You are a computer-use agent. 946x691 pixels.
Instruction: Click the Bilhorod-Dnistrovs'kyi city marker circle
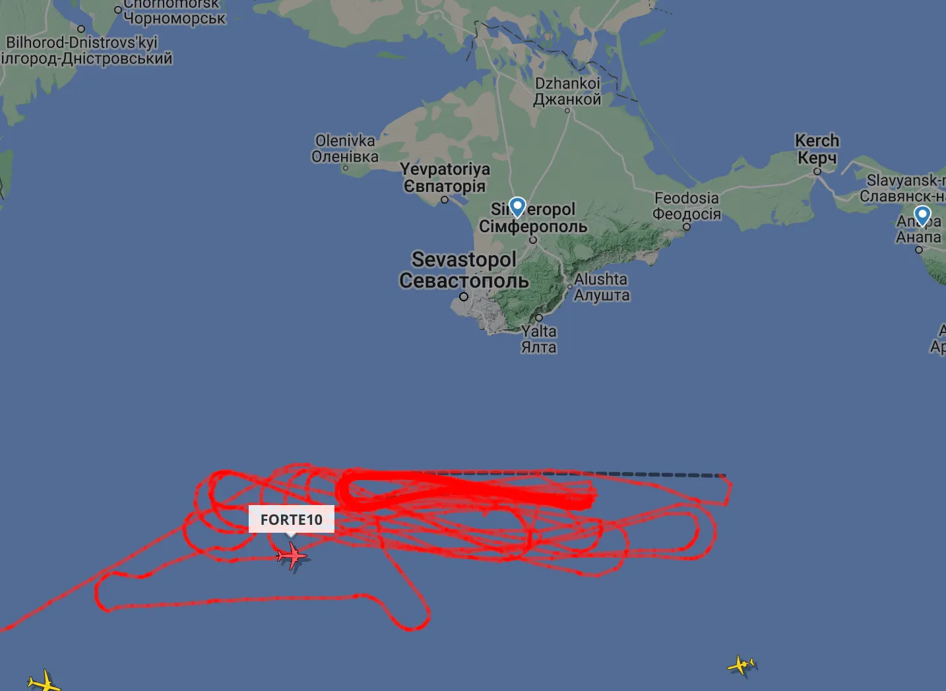coord(81,29)
